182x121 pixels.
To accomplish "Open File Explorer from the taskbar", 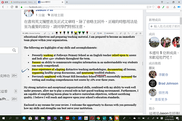I will click(43, 118).
